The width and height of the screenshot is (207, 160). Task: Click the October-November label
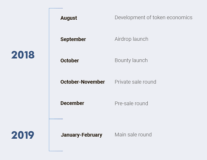tap(83, 82)
